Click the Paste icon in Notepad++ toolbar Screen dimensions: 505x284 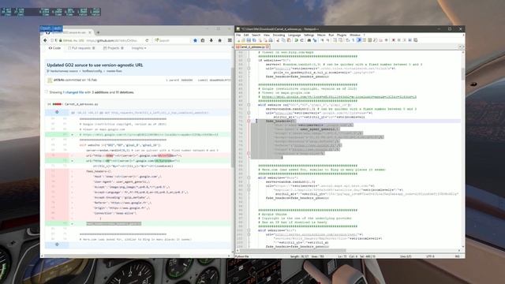tap(290, 40)
